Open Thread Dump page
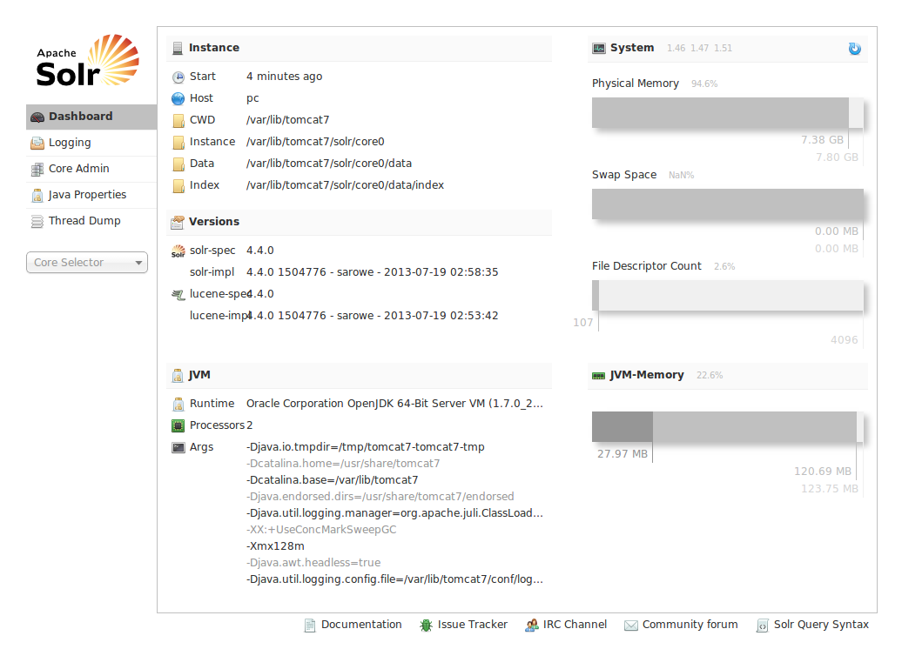The width and height of the screenshot is (902, 649). [91, 221]
